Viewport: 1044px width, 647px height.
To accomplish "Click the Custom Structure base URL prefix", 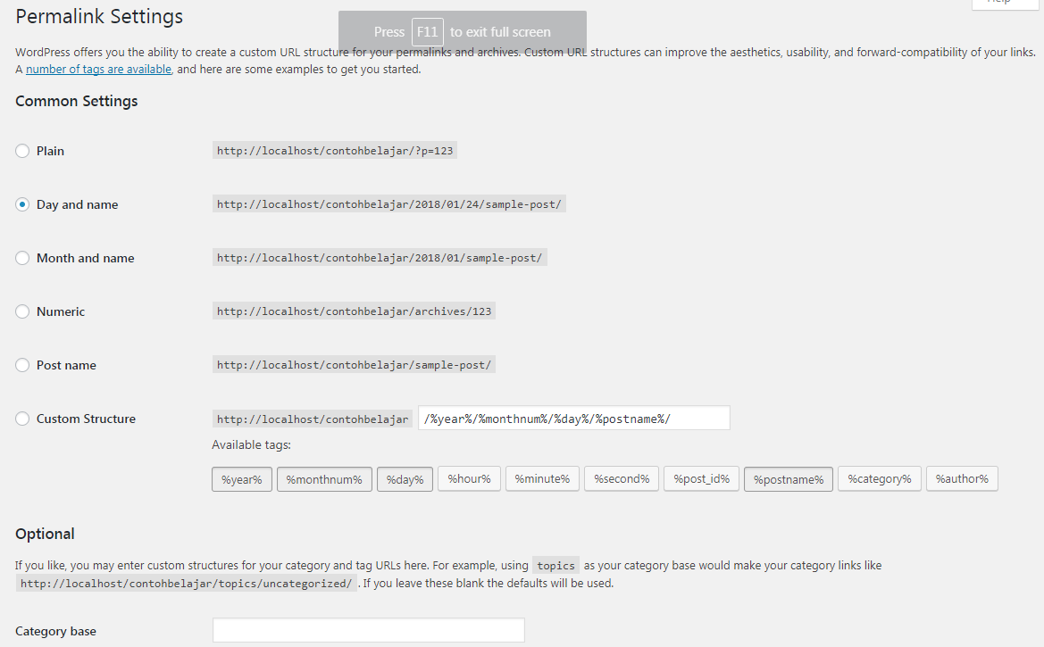I will pos(313,419).
